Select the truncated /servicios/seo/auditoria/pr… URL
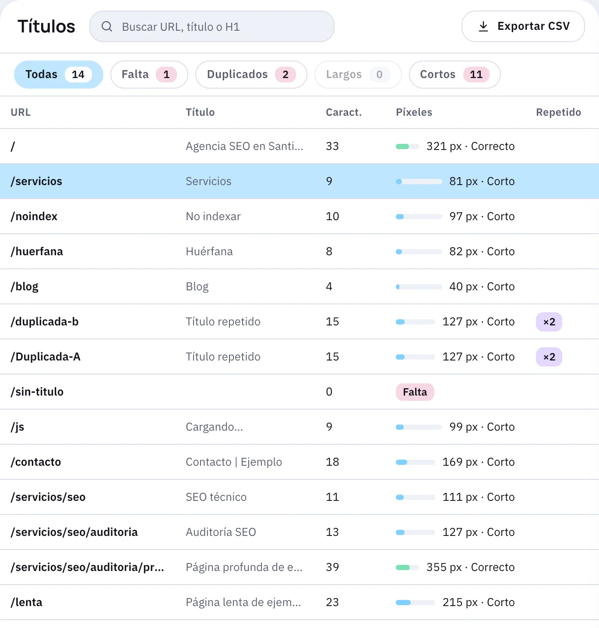 pos(88,567)
